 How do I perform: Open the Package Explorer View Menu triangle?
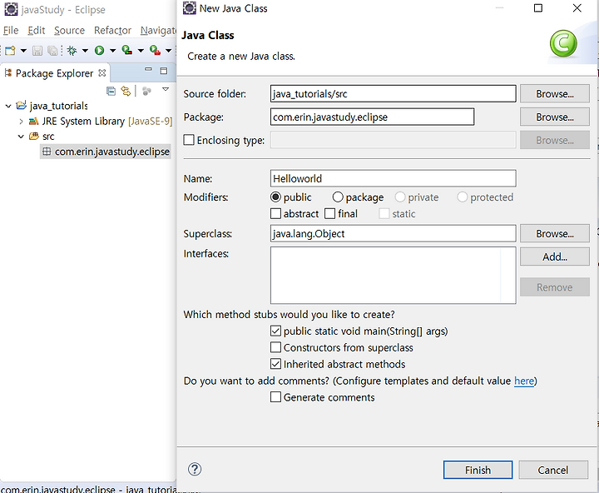pyautogui.click(x=166, y=89)
